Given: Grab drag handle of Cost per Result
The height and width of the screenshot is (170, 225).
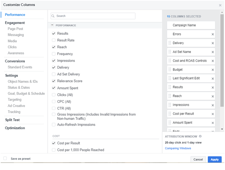Looking at the screenshot, I should coord(170,114).
